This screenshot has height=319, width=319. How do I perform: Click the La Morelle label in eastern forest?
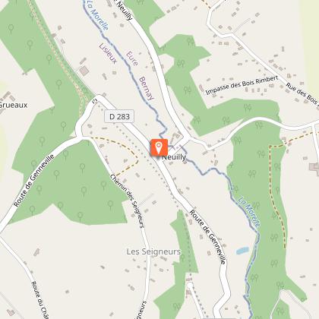pos(249,213)
